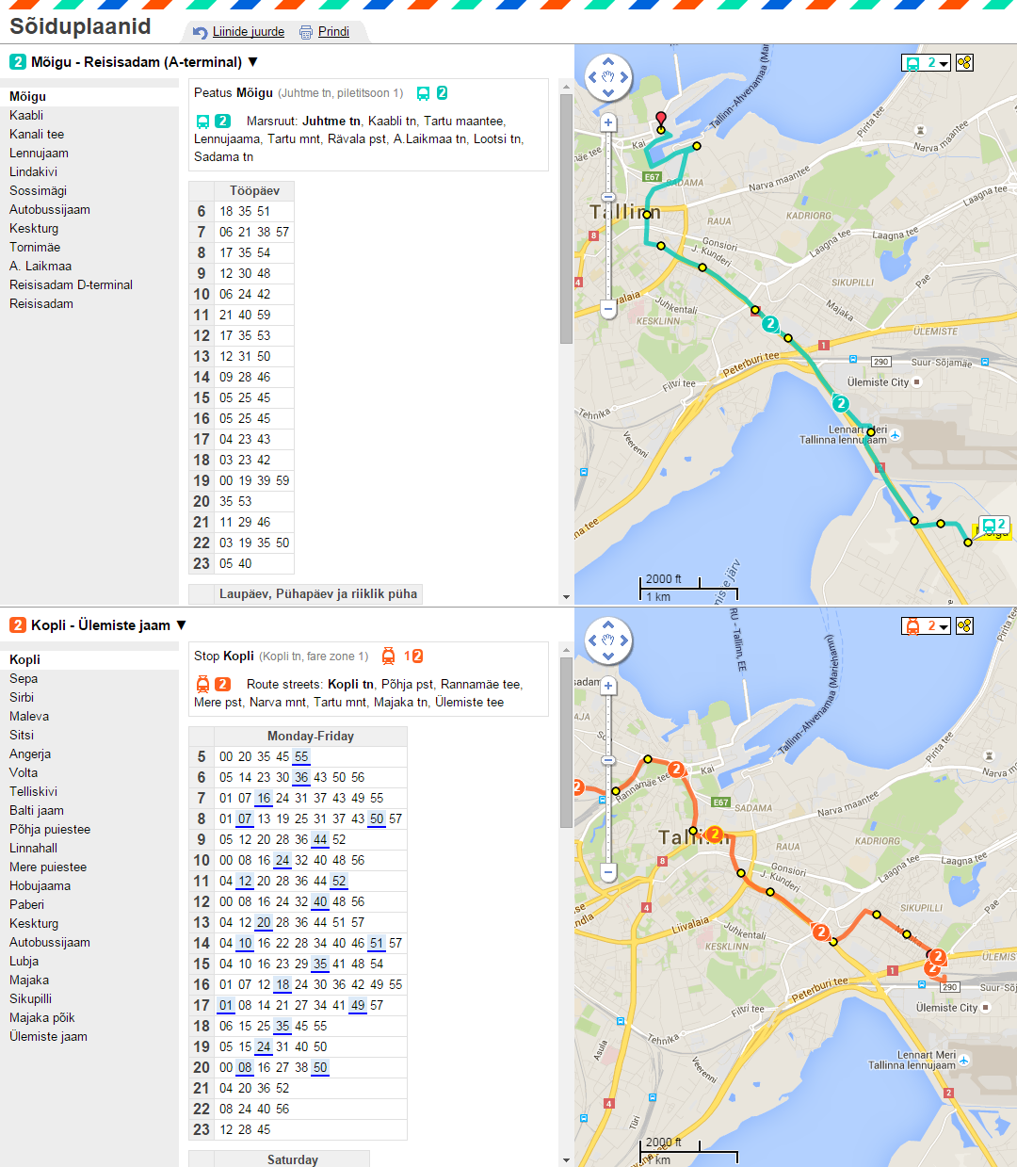Click the bus timetable scrollbar thumb
Image resolution: width=1017 pixels, height=1167 pixels.
tap(566, 219)
